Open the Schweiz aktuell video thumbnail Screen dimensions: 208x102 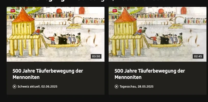click(x=56, y=34)
